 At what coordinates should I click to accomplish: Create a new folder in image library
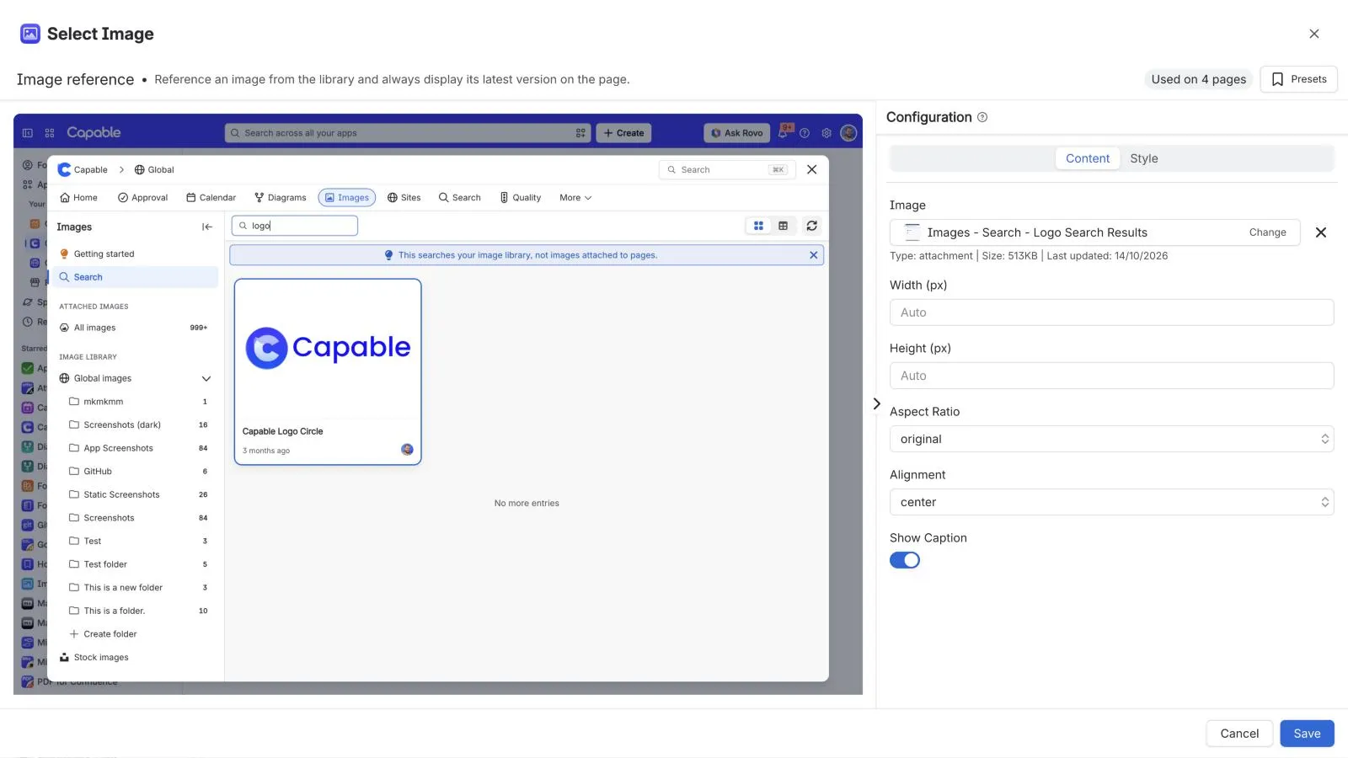(x=103, y=634)
